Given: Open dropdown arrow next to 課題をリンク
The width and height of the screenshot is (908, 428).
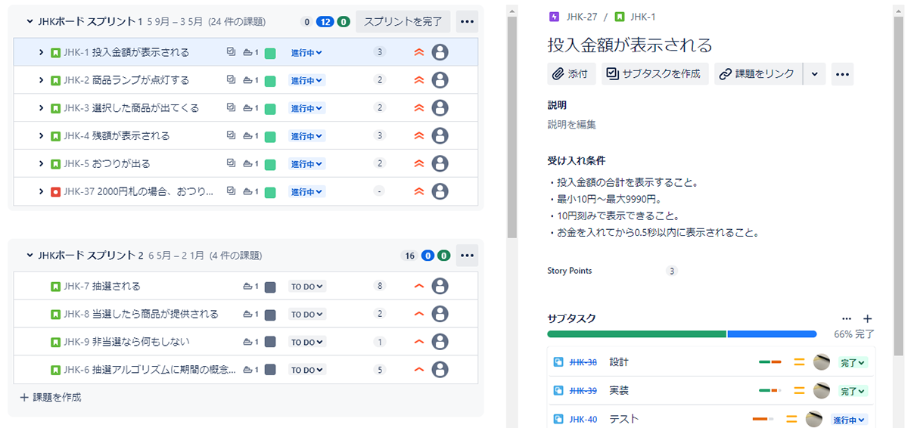Looking at the screenshot, I should 814,74.
